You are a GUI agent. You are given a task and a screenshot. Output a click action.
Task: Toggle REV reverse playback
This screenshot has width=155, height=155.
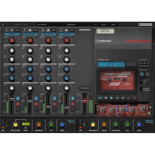click(x=129, y=98)
